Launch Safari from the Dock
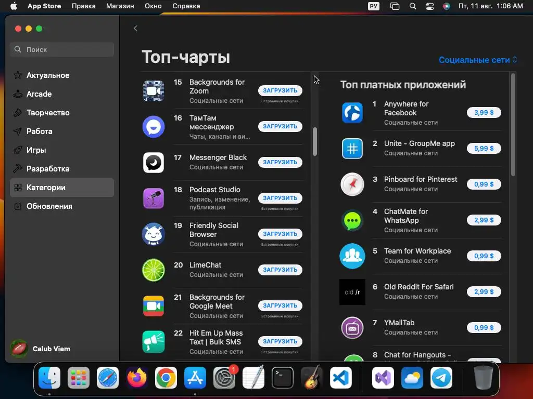Image resolution: width=533 pixels, height=399 pixels. click(x=108, y=378)
